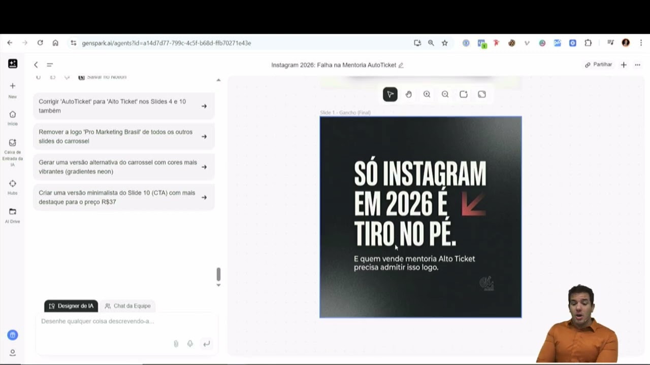The width and height of the screenshot is (650, 365).
Task: Reload the browser page
Action: 40,43
